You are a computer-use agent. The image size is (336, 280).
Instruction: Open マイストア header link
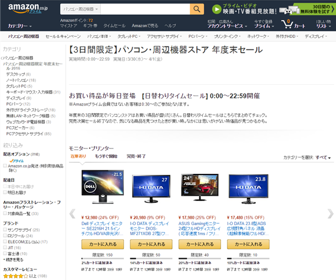68,26
